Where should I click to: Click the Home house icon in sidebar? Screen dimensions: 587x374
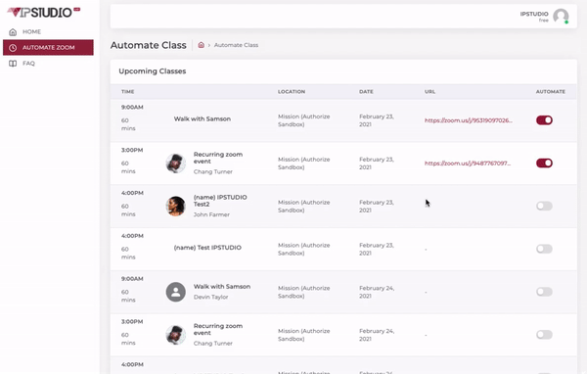pos(13,32)
